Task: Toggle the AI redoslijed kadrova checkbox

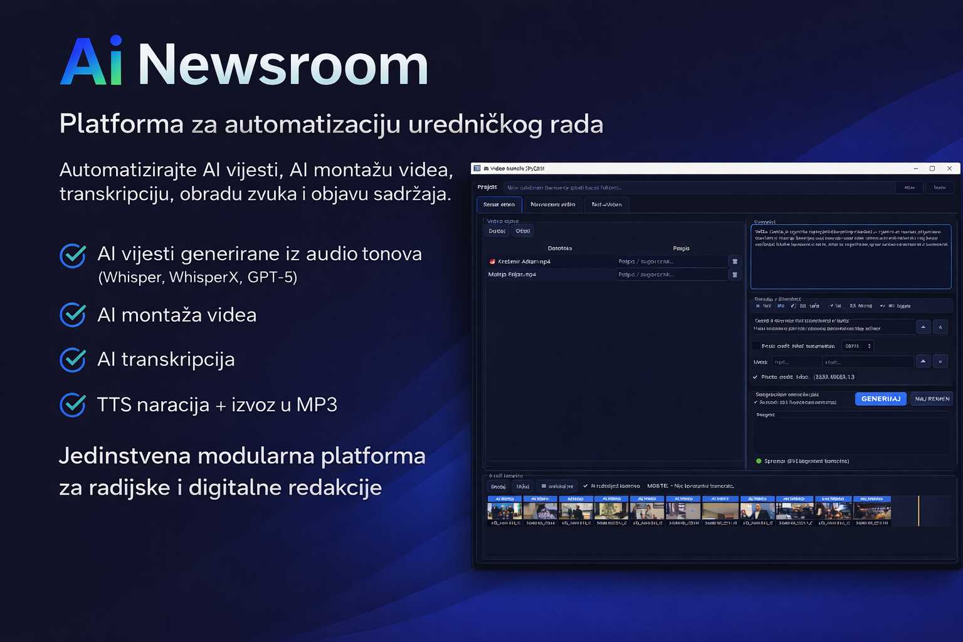Action: tap(584, 486)
